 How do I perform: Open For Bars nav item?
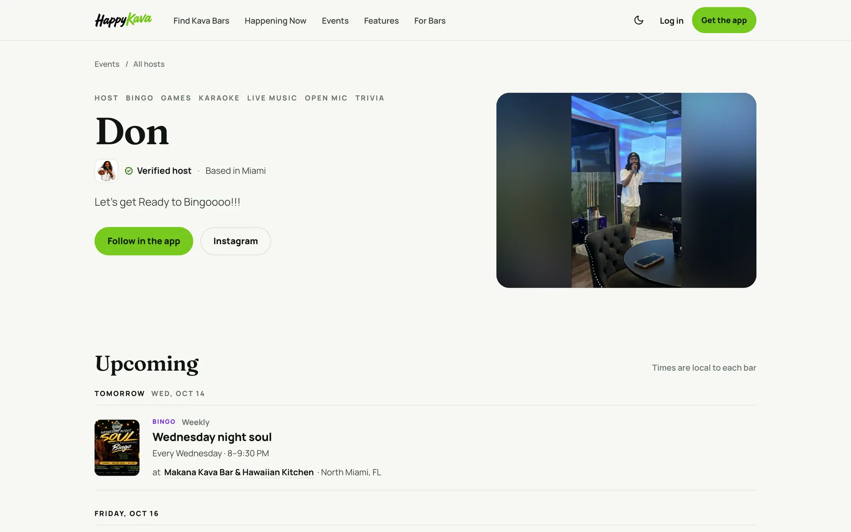pyautogui.click(x=430, y=21)
